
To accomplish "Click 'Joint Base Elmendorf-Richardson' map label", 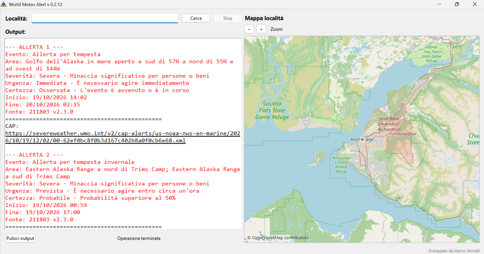I will [x=389, y=124].
